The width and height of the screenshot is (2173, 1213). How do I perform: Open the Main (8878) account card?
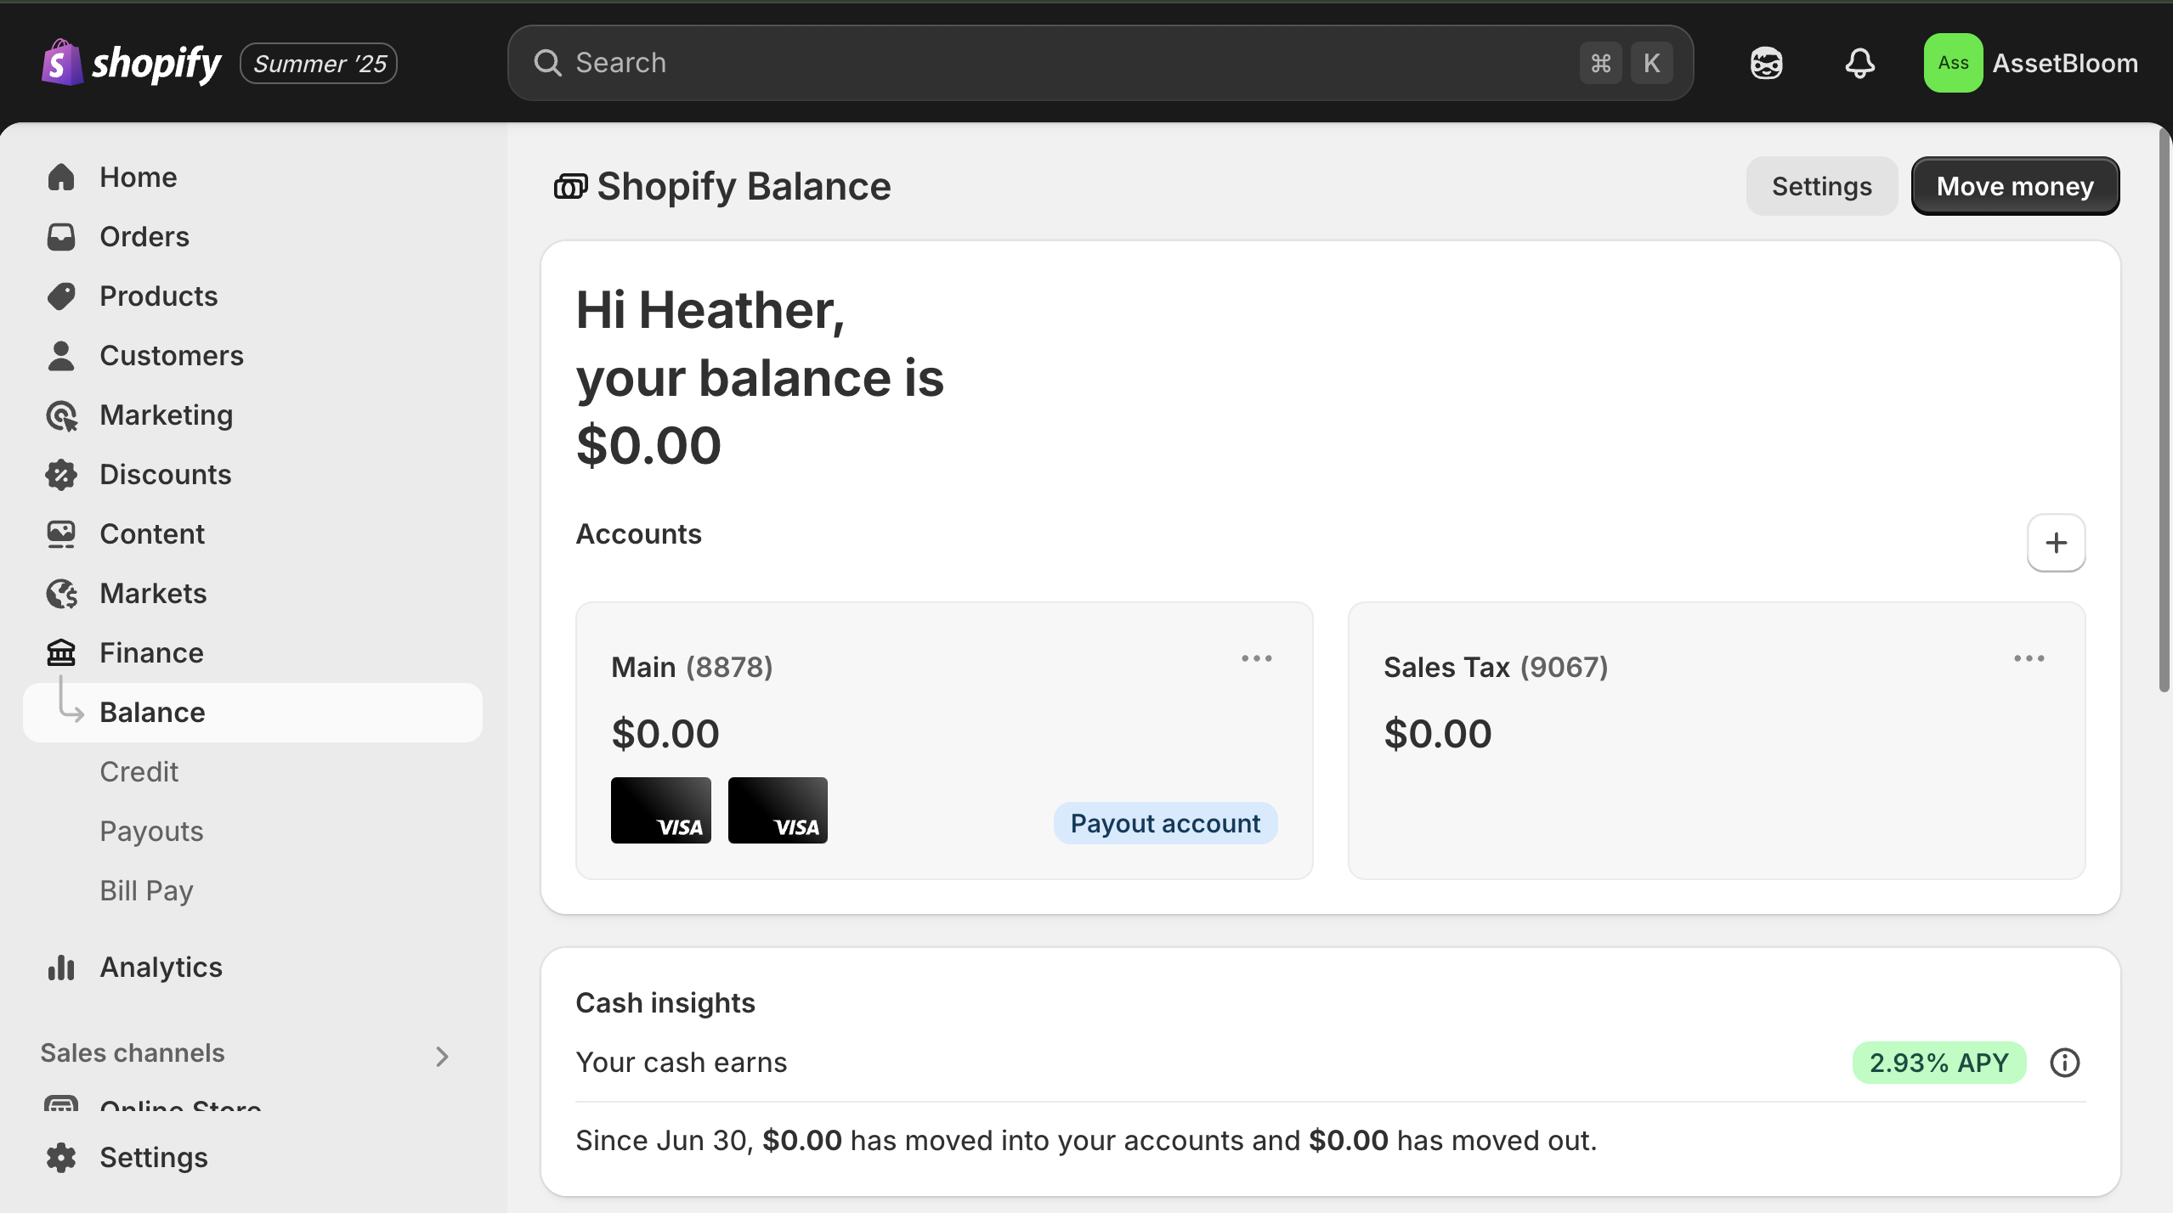tap(944, 741)
